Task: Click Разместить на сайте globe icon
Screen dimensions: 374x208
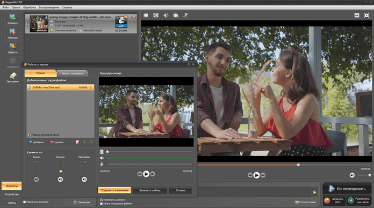Action: [x=351, y=200]
